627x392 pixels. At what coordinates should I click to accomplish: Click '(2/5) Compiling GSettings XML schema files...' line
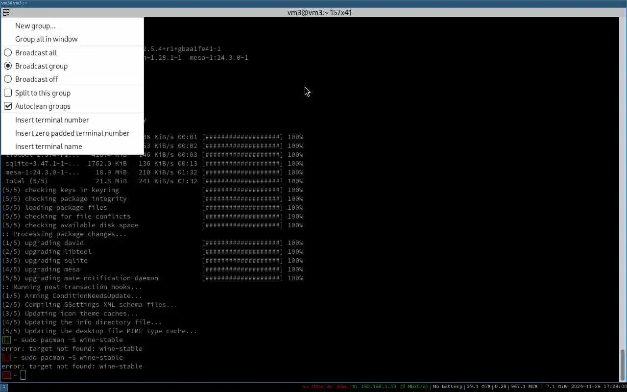[90, 305]
